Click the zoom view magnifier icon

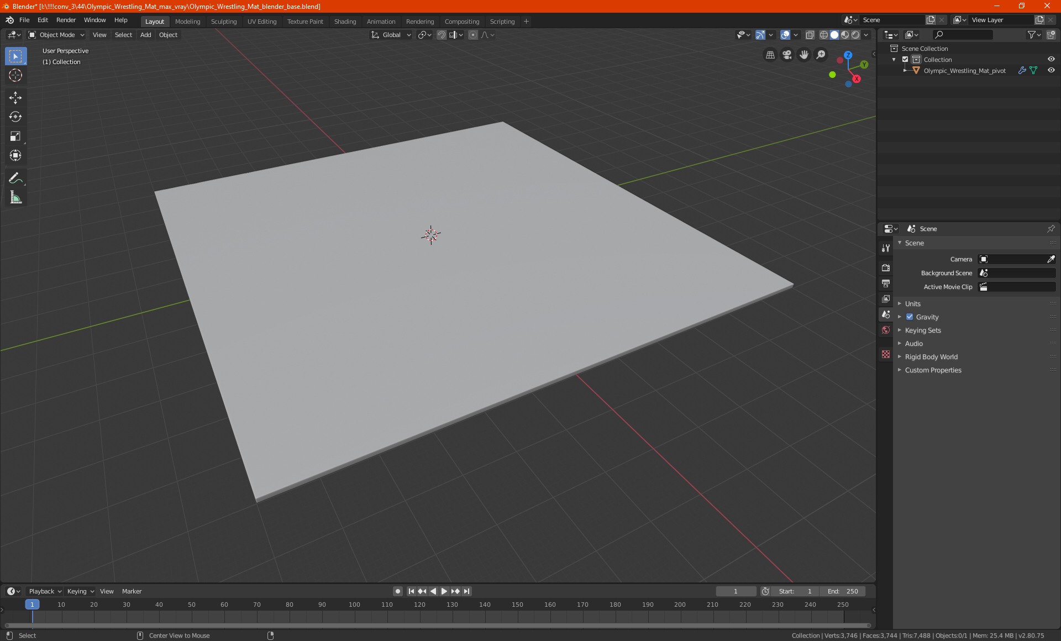click(x=821, y=55)
